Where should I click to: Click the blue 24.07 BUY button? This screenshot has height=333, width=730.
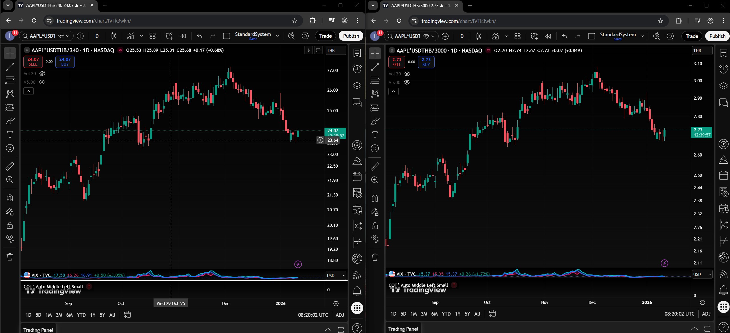(x=65, y=62)
